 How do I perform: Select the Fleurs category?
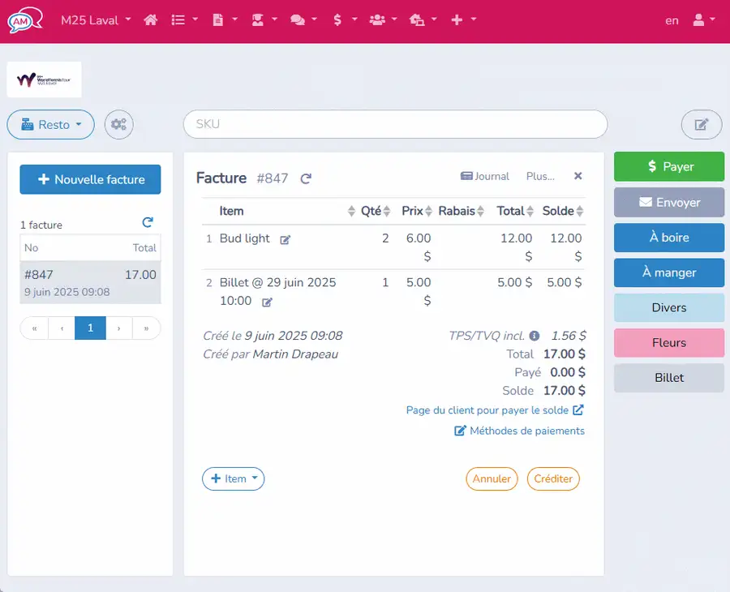(x=669, y=342)
